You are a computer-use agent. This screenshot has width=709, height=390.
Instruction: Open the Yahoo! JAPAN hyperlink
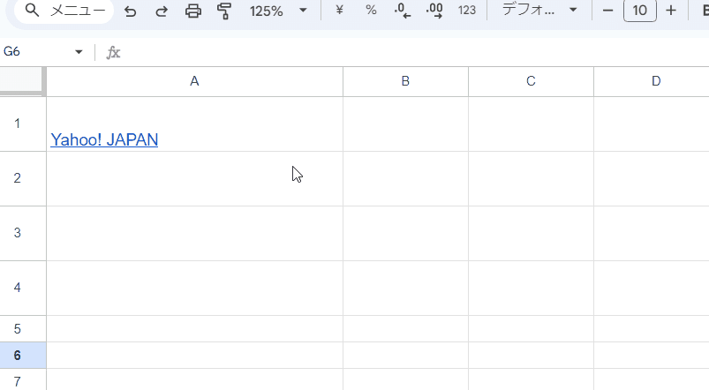point(104,139)
